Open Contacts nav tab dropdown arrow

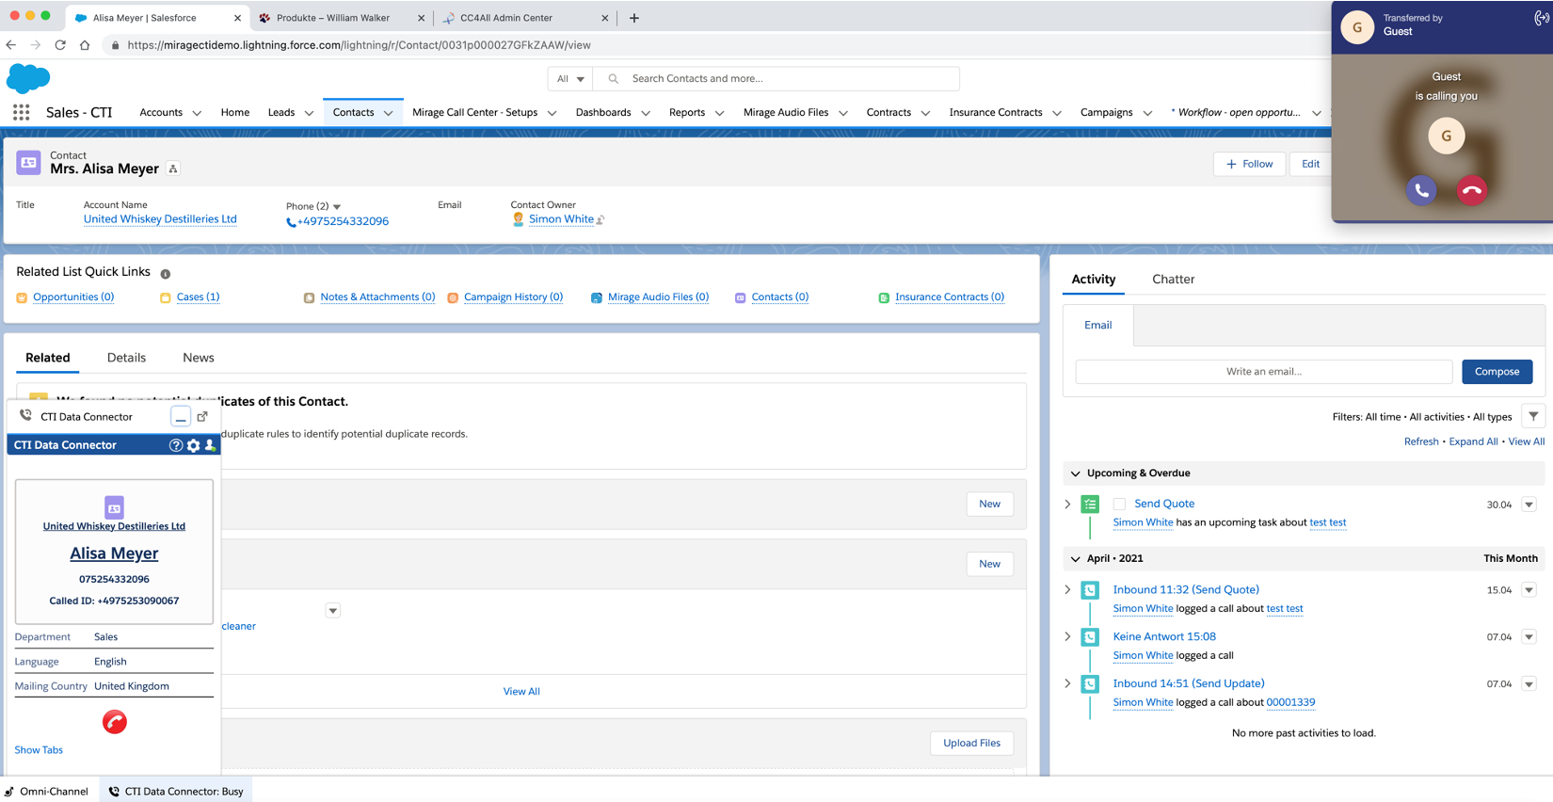coord(388,113)
